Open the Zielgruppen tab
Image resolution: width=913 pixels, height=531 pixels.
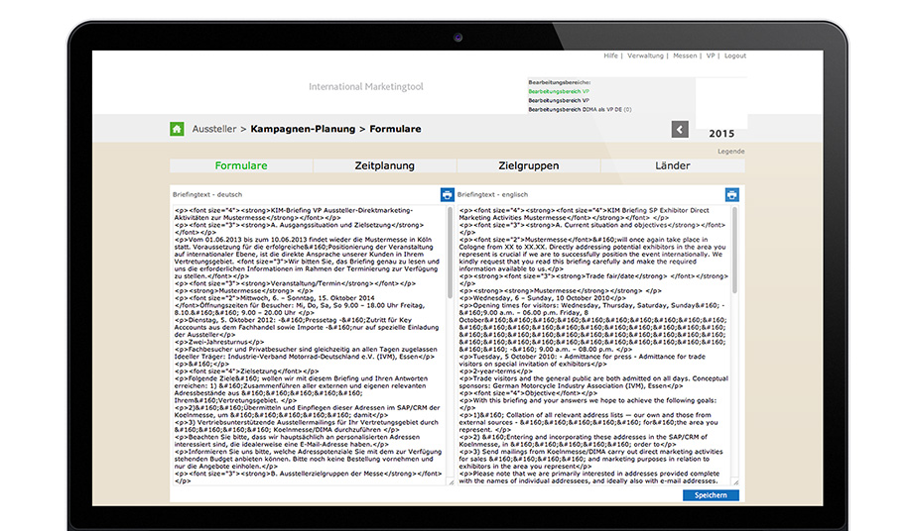coord(528,165)
